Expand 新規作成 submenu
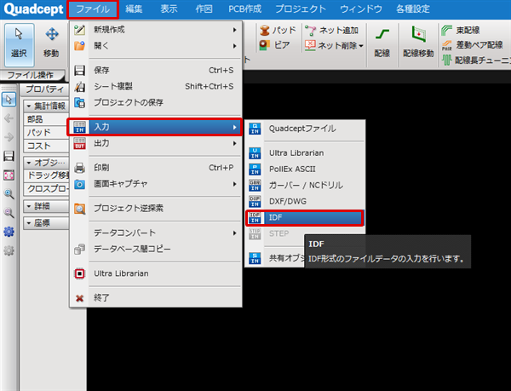The height and width of the screenshot is (391, 511). point(156,30)
